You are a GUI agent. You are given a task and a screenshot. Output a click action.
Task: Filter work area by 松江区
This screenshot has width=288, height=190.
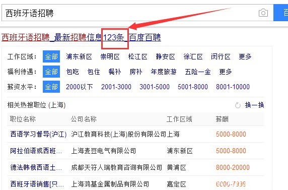(138, 56)
